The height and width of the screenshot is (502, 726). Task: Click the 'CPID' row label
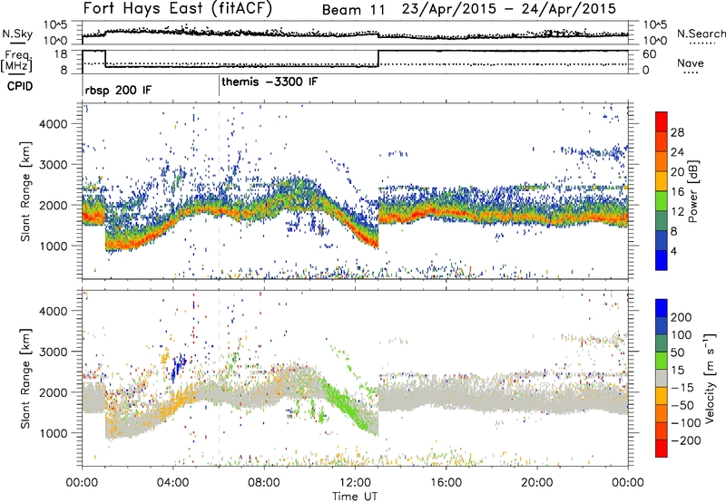click(x=20, y=86)
